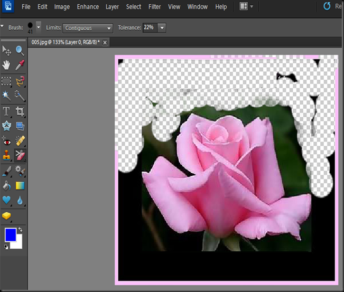Select the Quick Selection tool

click(x=20, y=96)
